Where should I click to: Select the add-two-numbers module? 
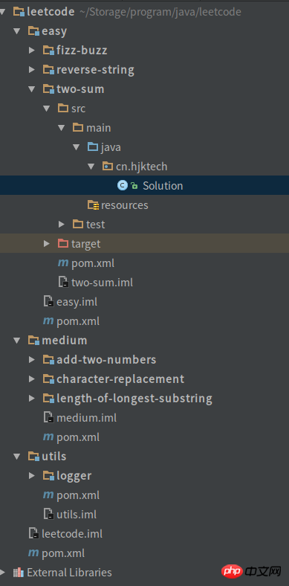coord(100,359)
